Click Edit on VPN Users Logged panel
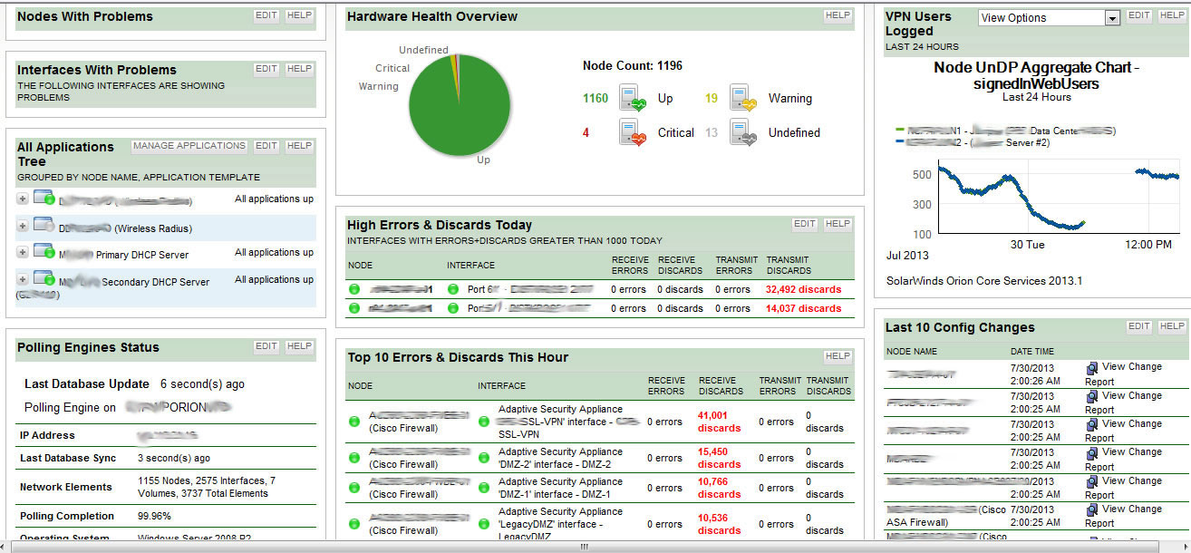 1139,15
